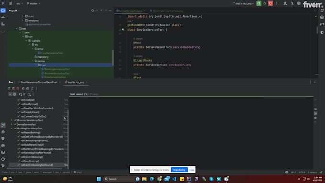Click Stop sharing button

pos(179,170)
